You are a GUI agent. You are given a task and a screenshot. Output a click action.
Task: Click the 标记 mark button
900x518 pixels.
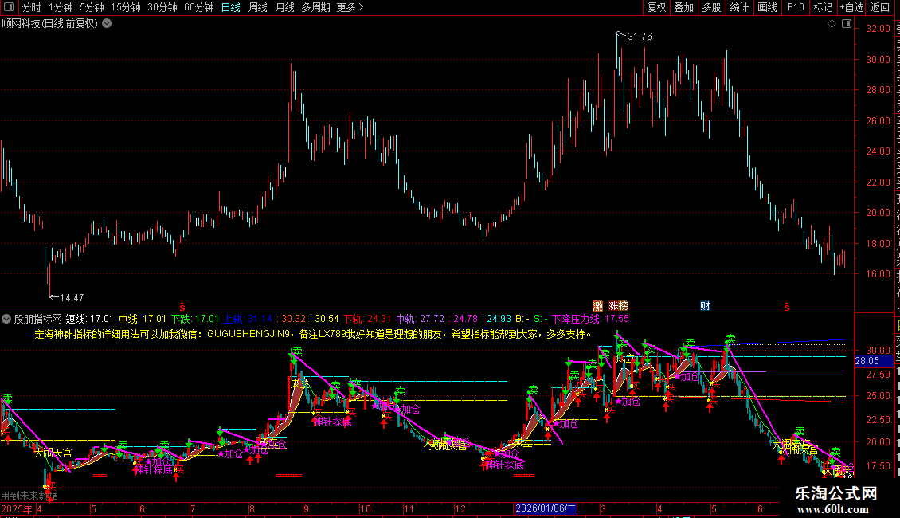pos(823,7)
